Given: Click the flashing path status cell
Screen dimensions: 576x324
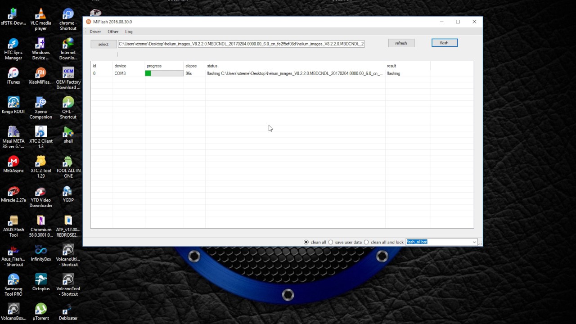Looking at the screenshot, I should (295, 73).
